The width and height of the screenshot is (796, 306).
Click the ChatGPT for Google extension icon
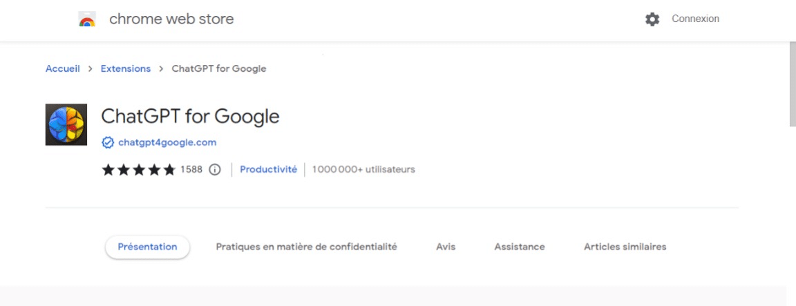point(66,124)
